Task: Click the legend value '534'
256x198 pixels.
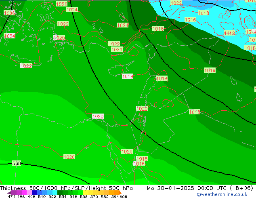Action: [63, 196]
